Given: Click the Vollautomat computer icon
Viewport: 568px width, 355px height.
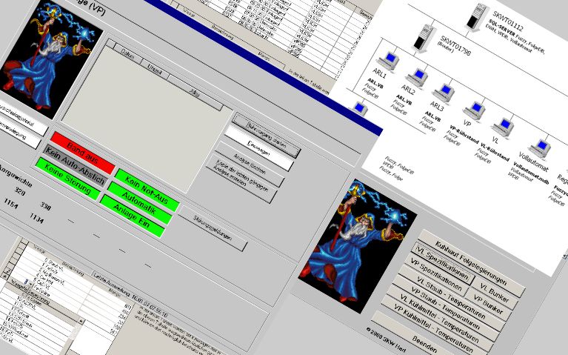Looking at the screenshot, I should coord(539,147).
